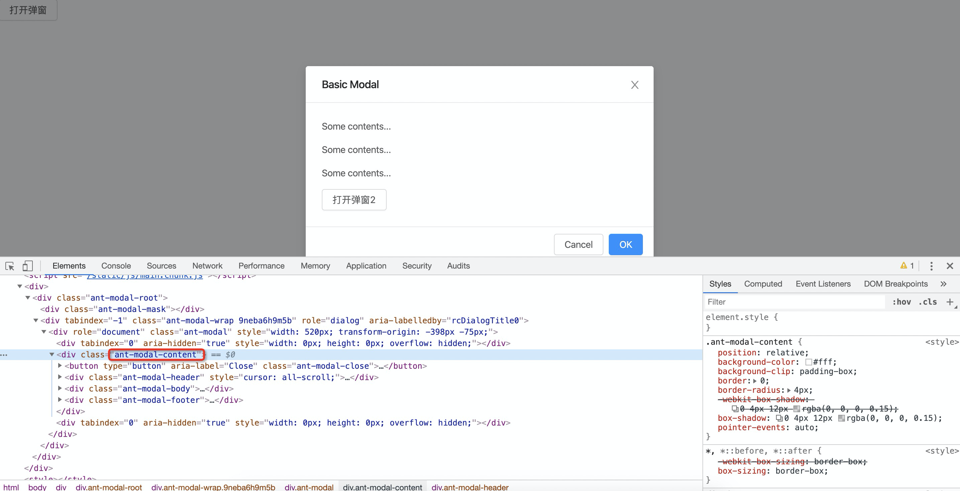
Task: Switch to the Console tab
Action: pos(116,266)
